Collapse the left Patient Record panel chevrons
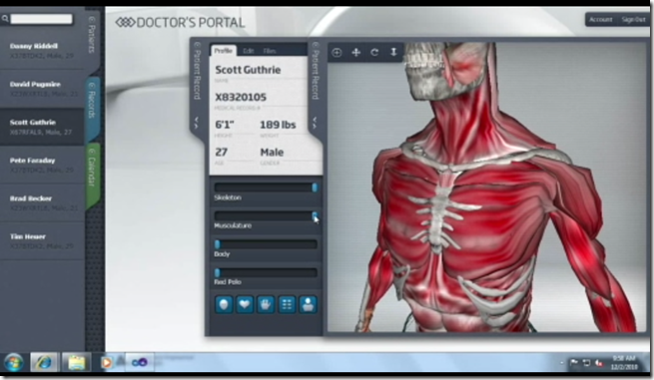The height and width of the screenshot is (380, 654). pyautogui.click(x=197, y=123)
